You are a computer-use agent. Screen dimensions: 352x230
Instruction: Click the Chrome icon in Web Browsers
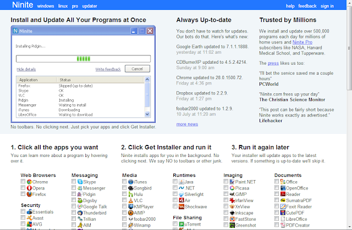coord(29,182)
